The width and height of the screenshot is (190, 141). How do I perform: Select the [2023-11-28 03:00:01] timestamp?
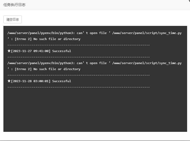(x=30, y=81)
